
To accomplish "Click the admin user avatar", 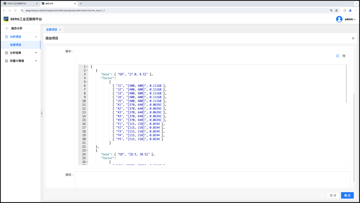I will (x=339, y=19).
